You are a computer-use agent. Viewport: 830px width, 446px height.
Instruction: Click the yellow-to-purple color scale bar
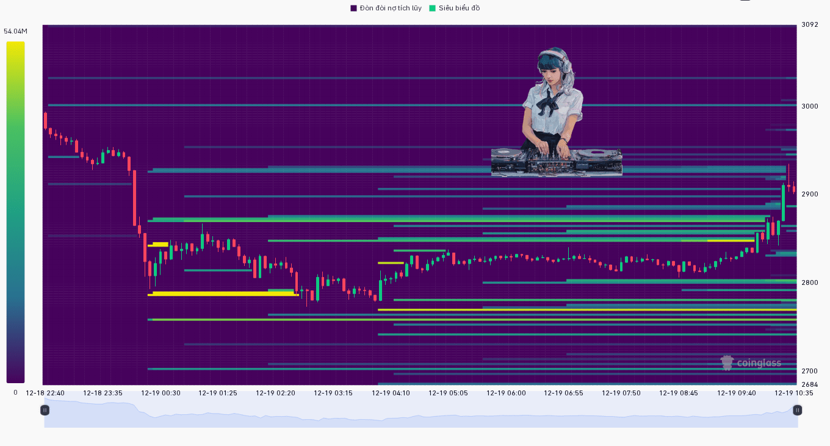[15, 212]
